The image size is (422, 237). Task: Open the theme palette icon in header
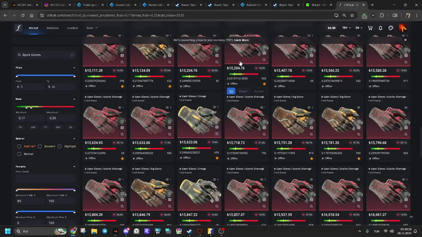[x=391, y=28]
